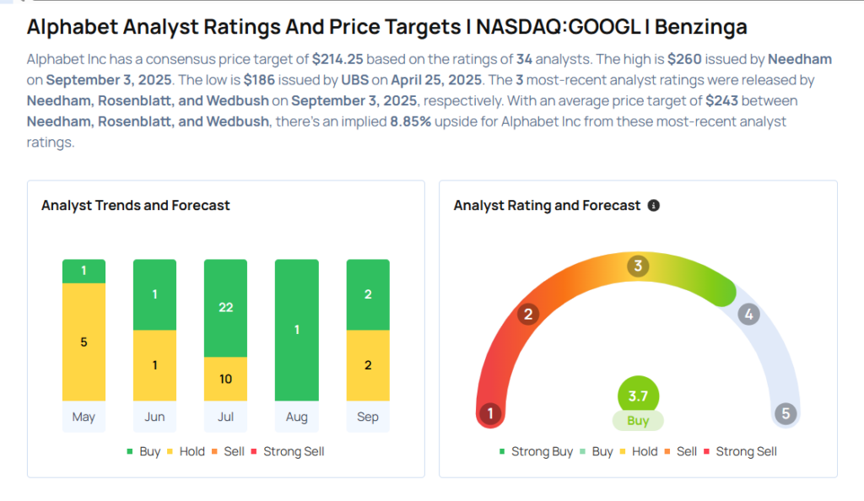Click the Buy rating badge under 3.7

(638, 421)
